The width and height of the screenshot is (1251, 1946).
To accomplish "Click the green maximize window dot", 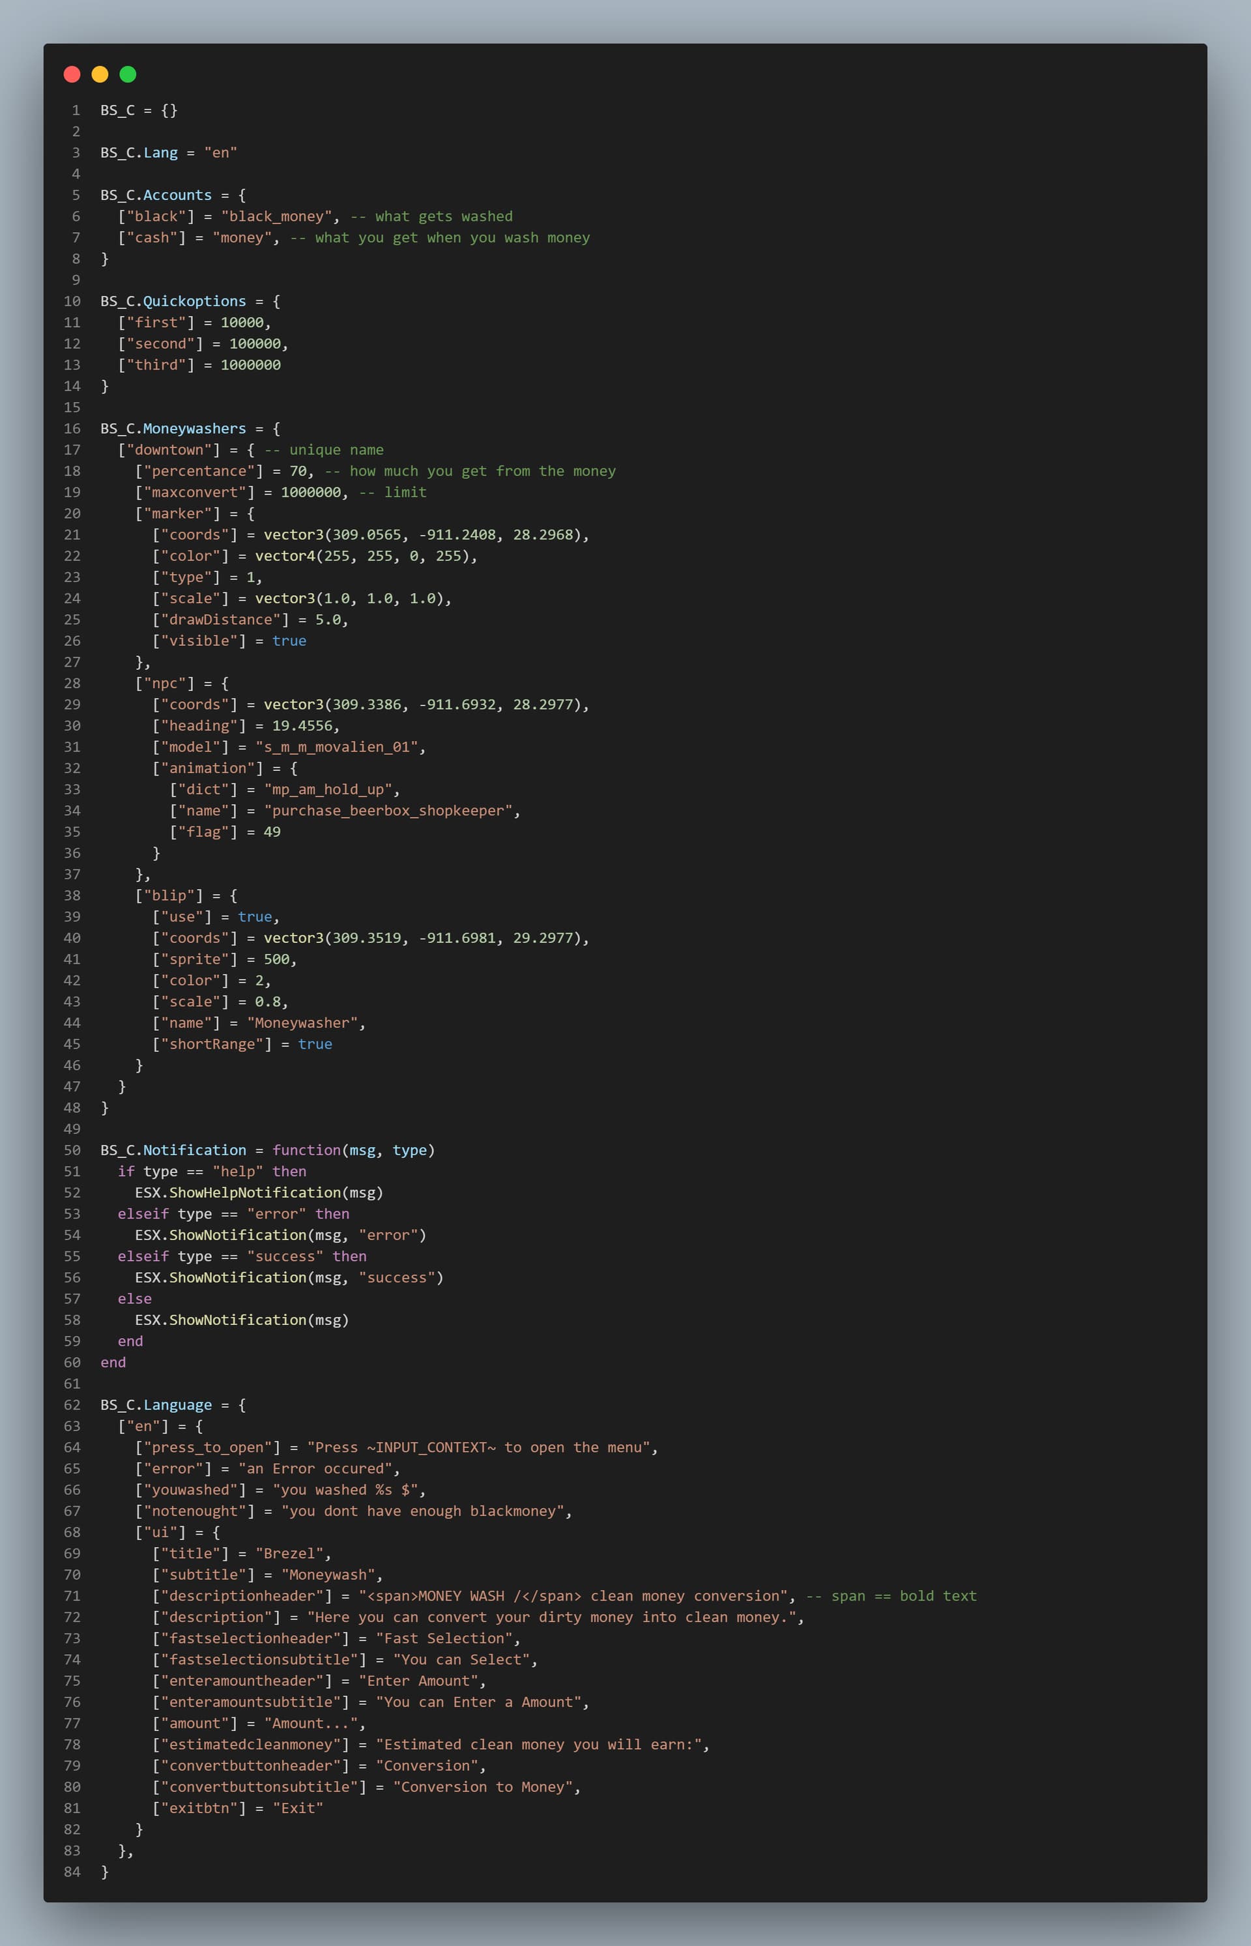I will point(128,75).
